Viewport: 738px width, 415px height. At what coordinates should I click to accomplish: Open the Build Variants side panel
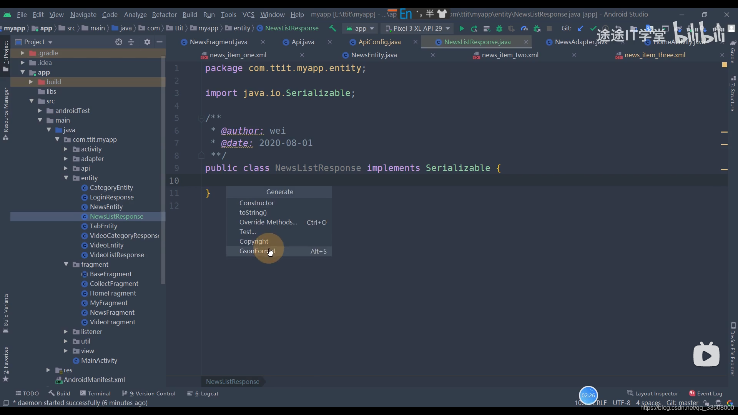pos(6,313)
